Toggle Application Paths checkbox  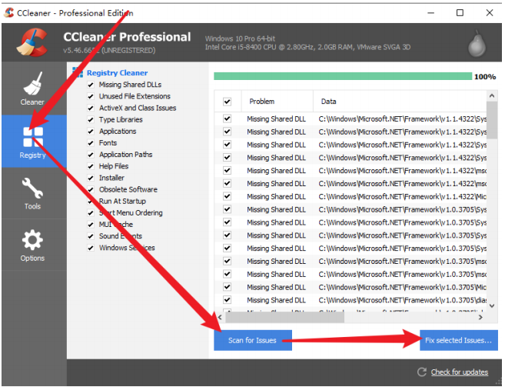point(91,155)
